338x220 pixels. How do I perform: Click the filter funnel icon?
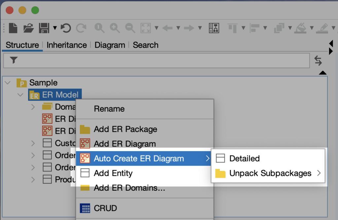13,61
